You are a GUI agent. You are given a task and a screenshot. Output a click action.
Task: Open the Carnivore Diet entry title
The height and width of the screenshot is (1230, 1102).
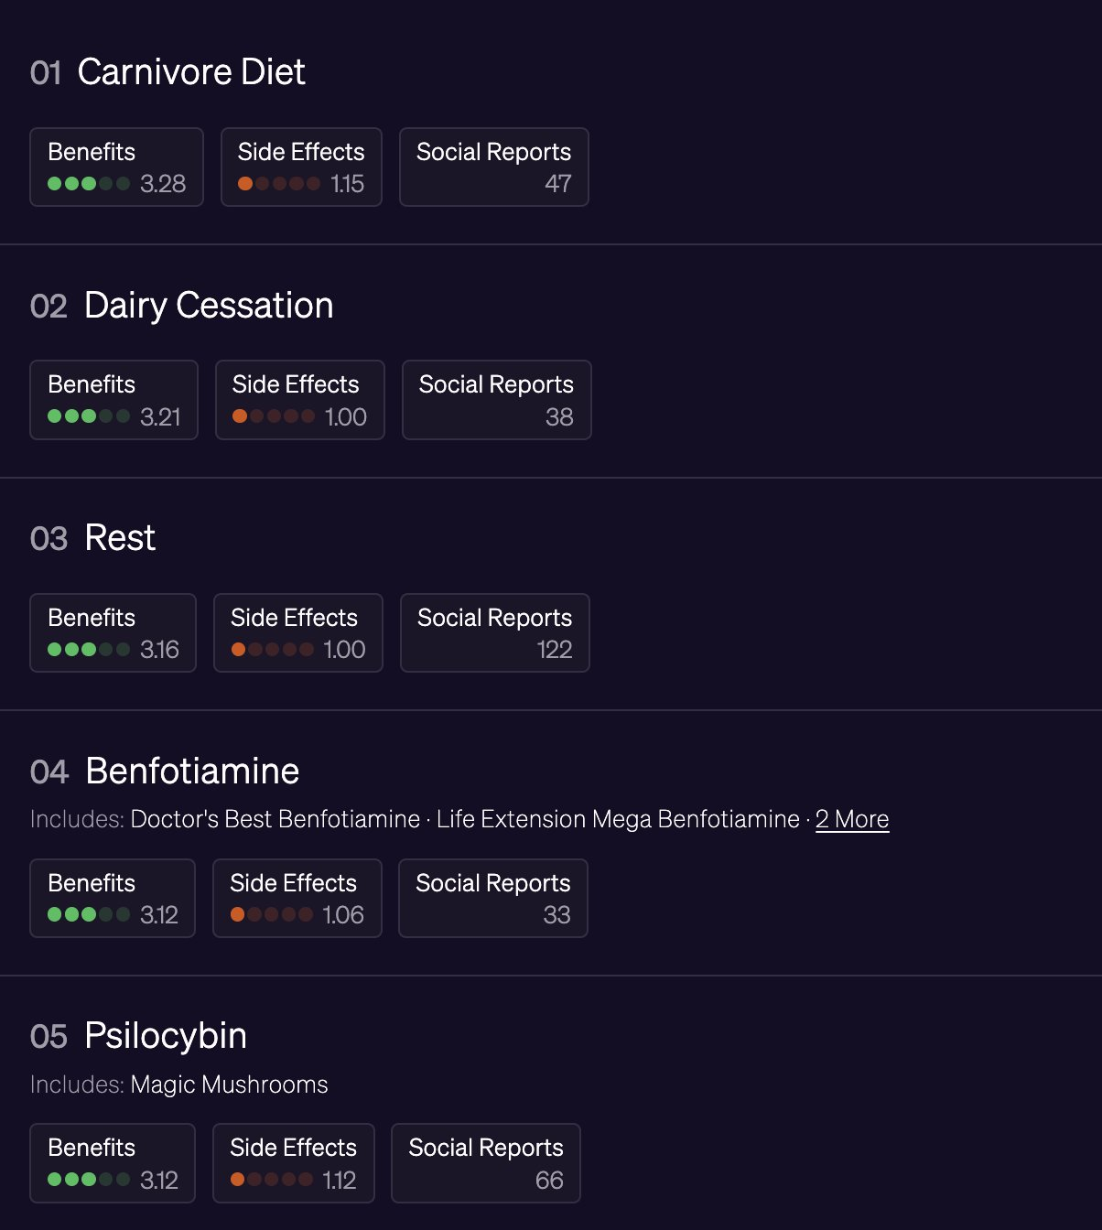click(x=191, y=72)
